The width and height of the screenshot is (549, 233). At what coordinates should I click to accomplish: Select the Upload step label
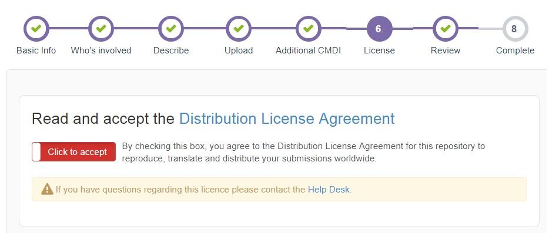[x=239, y=50]
